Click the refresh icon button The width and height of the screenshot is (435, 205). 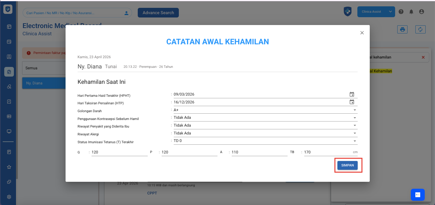point(420,29)
